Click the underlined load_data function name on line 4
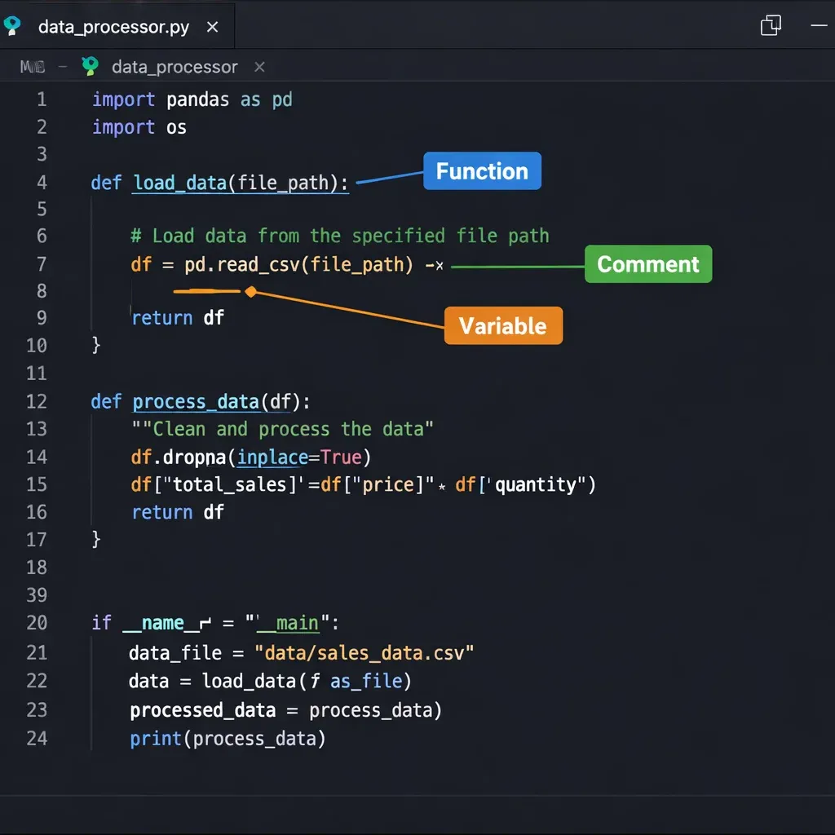This screenshot has height=835, width=835. [x=179, y=183]
